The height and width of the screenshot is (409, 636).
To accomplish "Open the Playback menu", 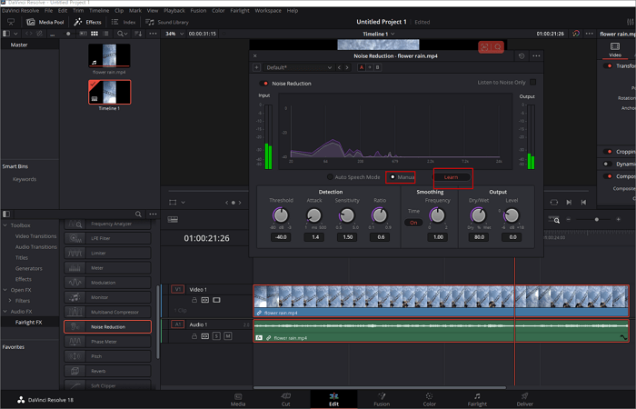I will (174, 11).
